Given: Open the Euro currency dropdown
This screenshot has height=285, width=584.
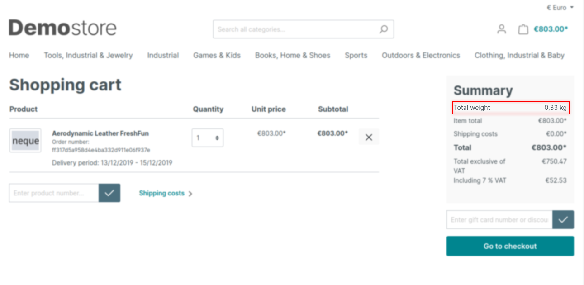Looking at the screenshot, I should point(560,8).
